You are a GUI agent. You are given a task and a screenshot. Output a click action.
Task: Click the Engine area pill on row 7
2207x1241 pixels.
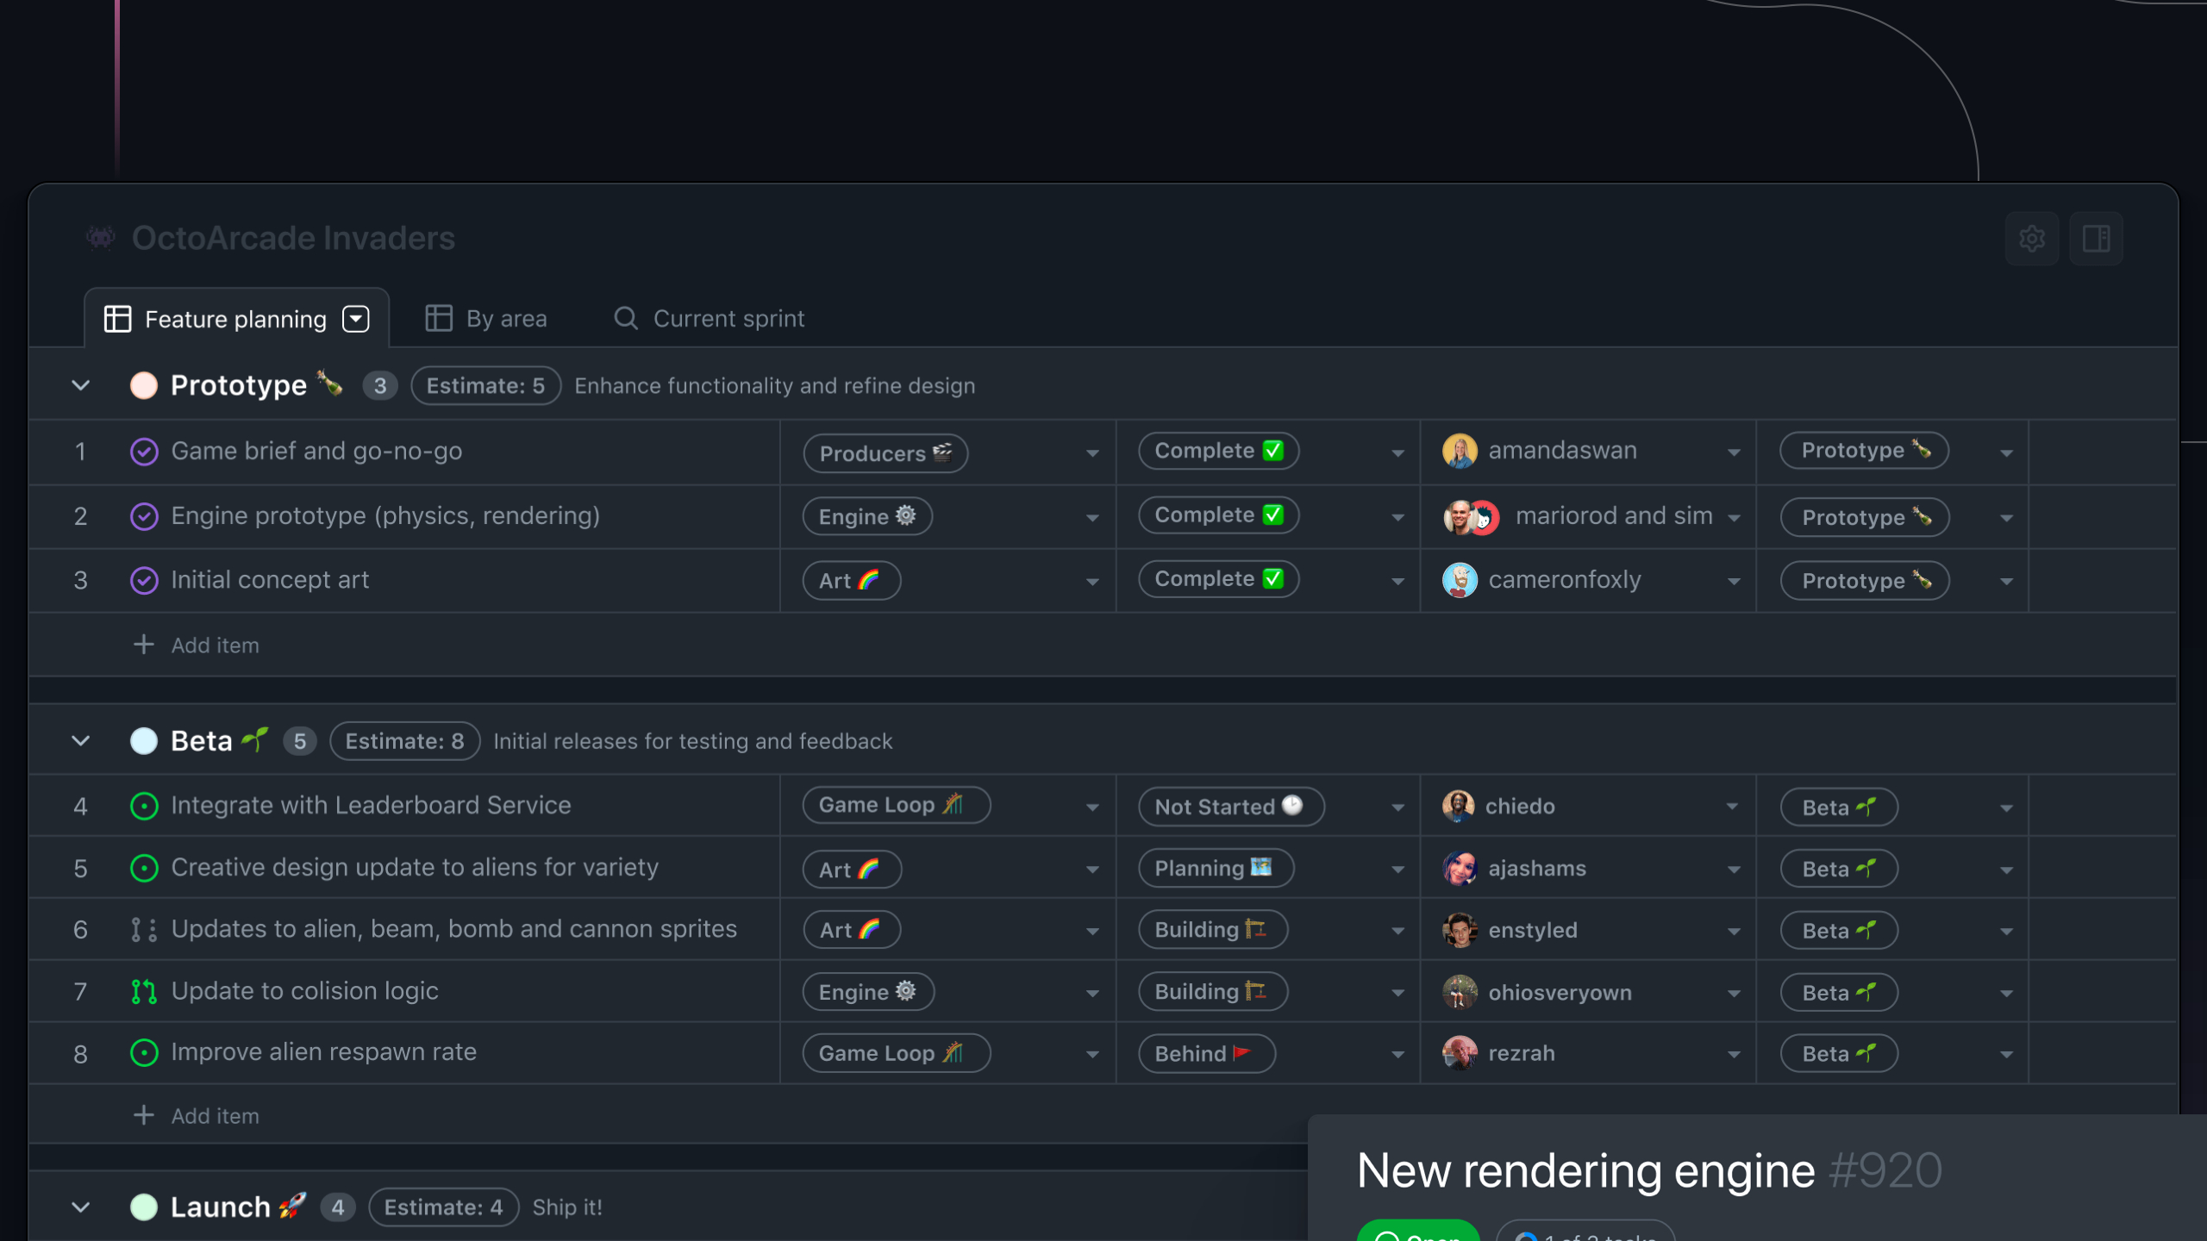click(868, 992)
